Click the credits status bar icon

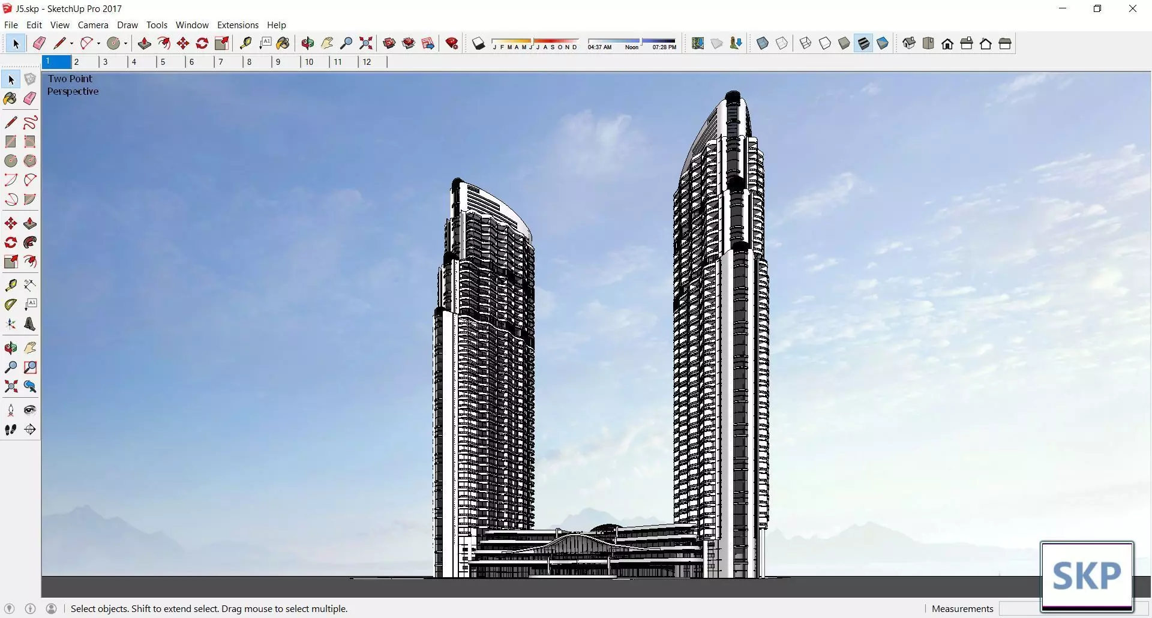pos(30,608)
